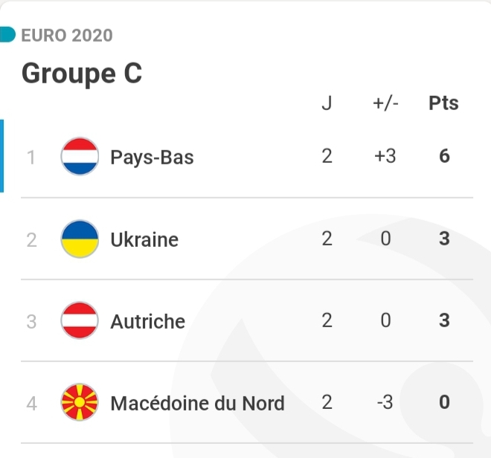Viewport: 491px width, 458px height.
Task: Click rank number 2 beside Ukraine
Action: pyautogui.click(x=31, y=239)
